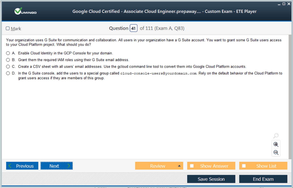Maximize the ETE Player window
The image size is (293, 188).
tap(284, 4)
